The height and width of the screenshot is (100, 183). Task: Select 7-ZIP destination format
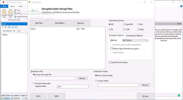click(124, 30)
